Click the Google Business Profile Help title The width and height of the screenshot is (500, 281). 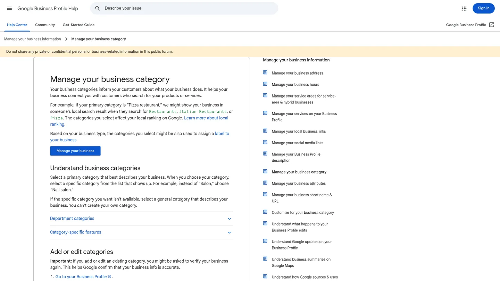pos(48,8)
